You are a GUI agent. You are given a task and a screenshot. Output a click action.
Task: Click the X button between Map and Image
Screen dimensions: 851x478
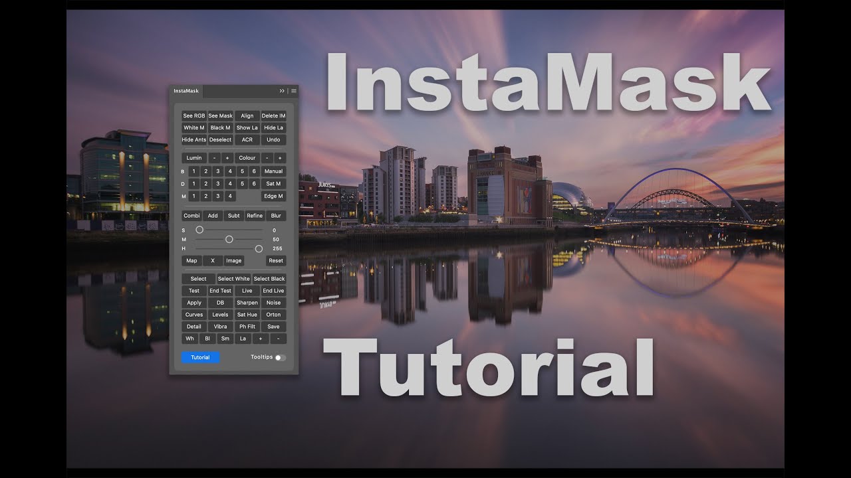(x=213, y=261)
